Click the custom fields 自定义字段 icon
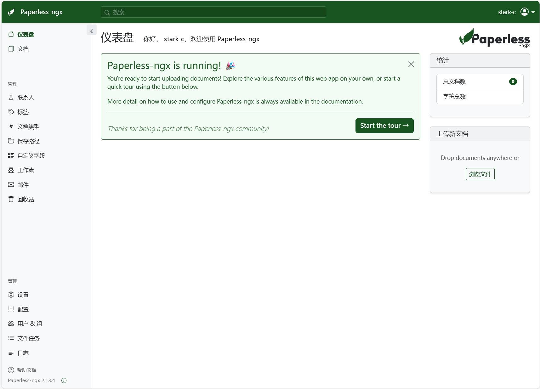The image size is (540, 389). pos(11,155)
